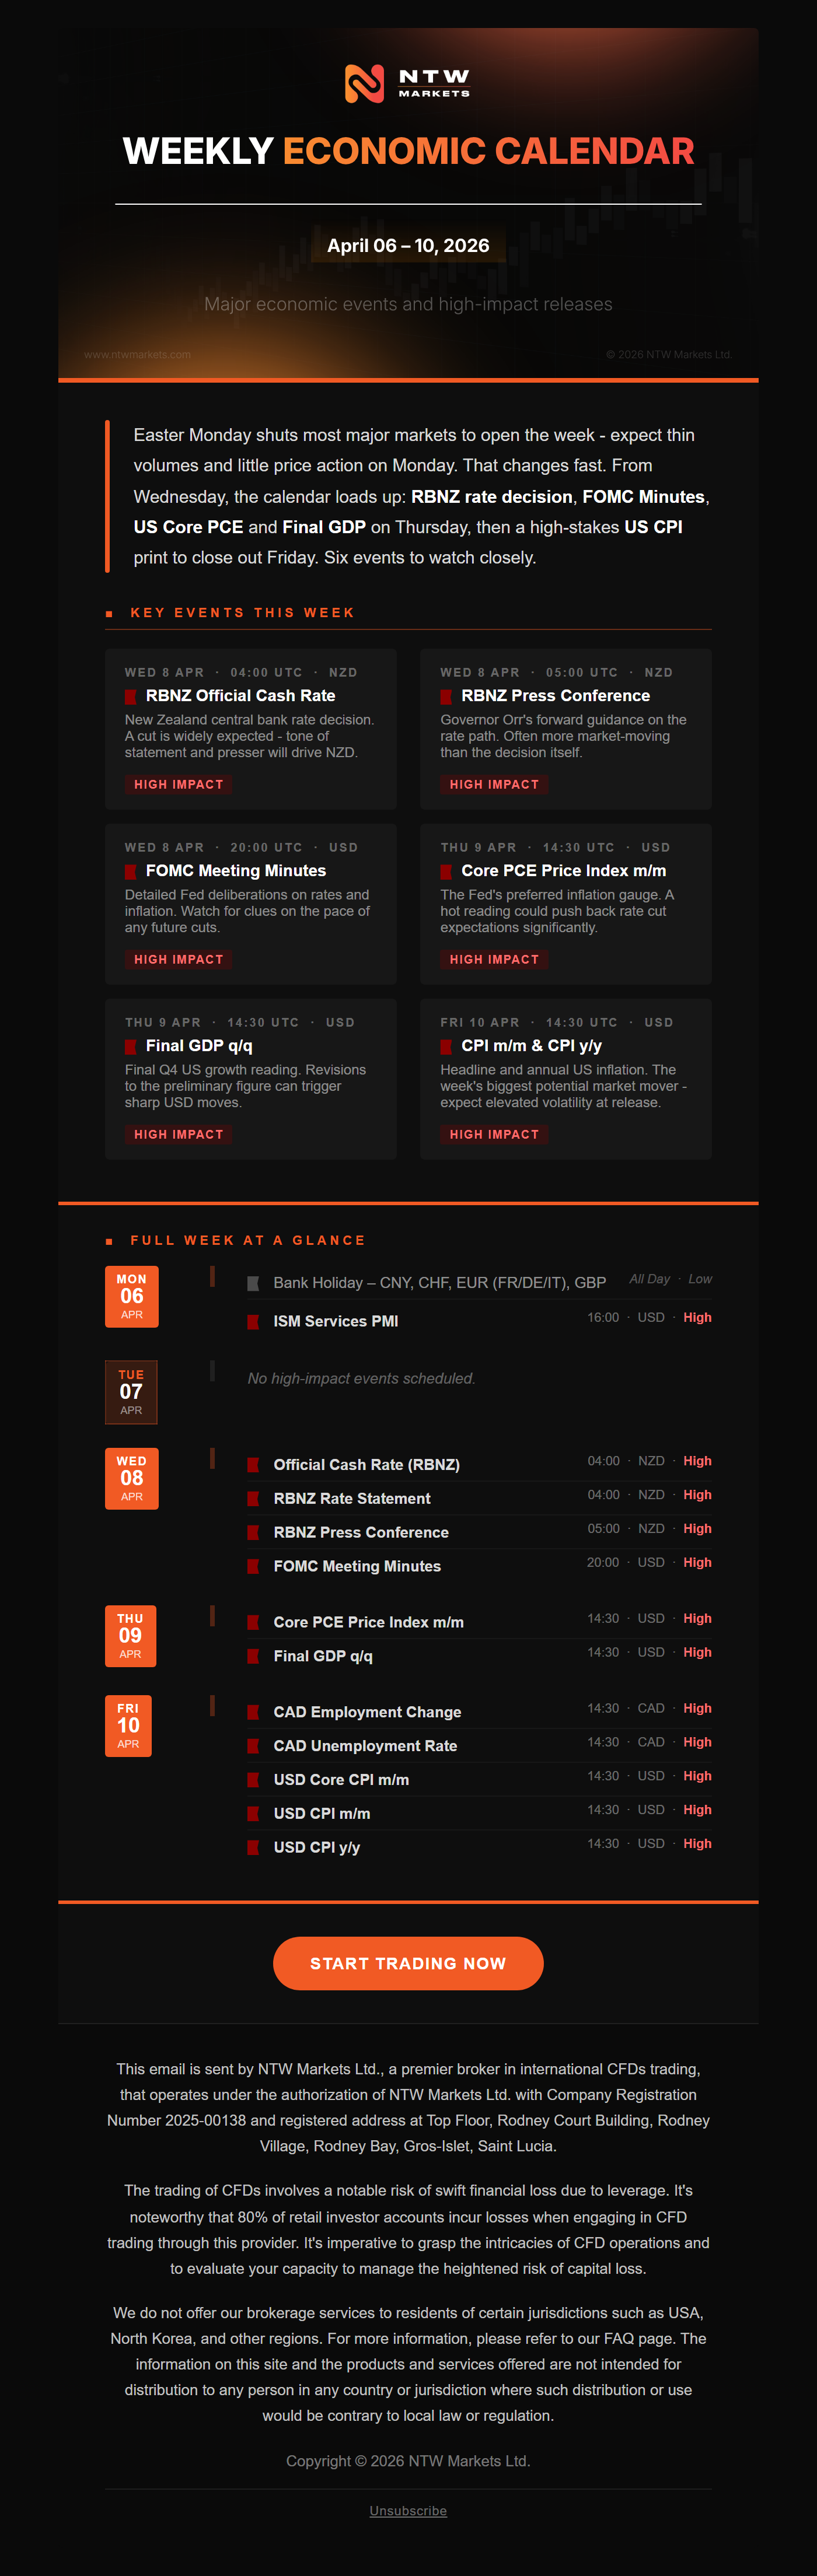Screen dimensions: 817x2576
Task: Click the 'All Day · Low' label on the Bank Holiday row
Action: pos(670,1280)
